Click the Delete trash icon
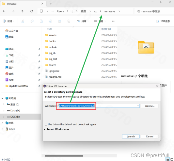 pyautogui.click(x=69, y=21)
